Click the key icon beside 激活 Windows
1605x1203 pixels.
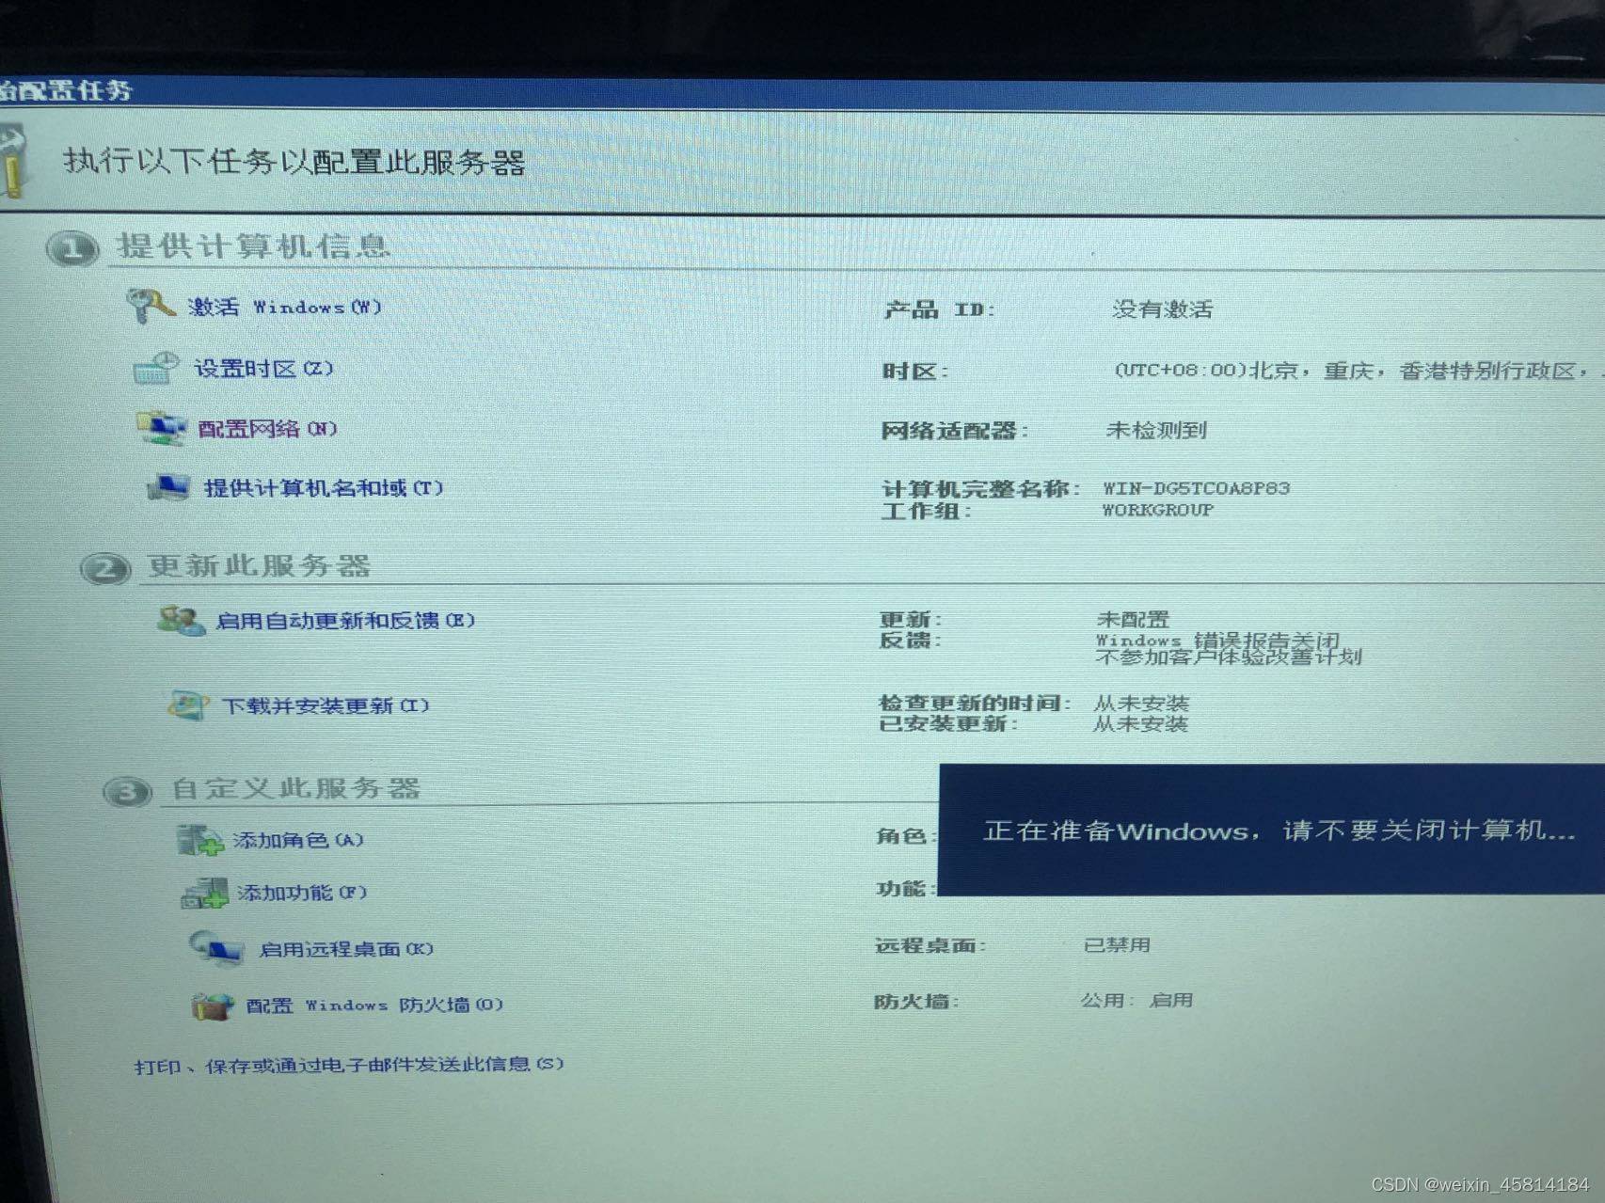pyautogui.click(x=151, y=306)
